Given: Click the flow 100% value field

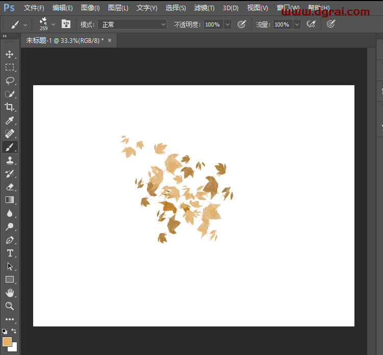Looking at the screenshot, I should (283, 24).
